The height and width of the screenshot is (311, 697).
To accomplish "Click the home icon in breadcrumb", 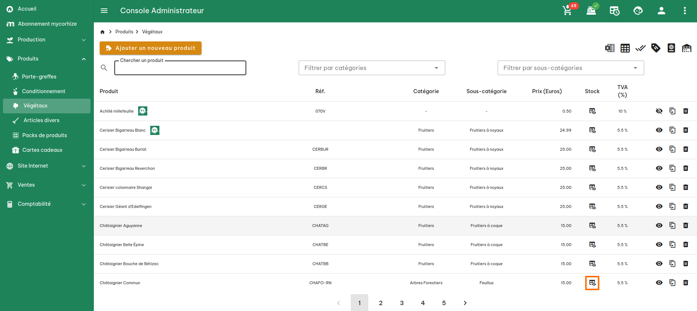I will tap(103, 32).
